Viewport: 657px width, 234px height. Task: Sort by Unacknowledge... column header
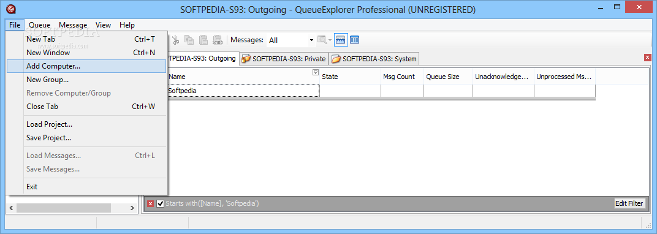point(503,77)
